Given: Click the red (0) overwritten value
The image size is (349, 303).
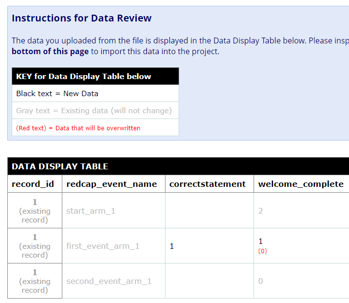Looking at the screenshot, I should [x=263, y=251].
